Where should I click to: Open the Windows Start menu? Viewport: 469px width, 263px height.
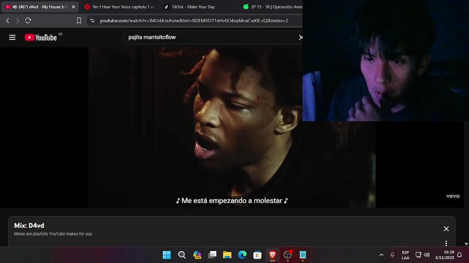click(x=167, y=255)
